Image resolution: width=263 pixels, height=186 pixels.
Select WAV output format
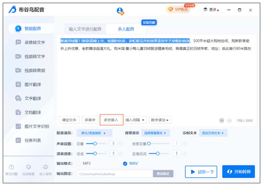pos(125,163)
